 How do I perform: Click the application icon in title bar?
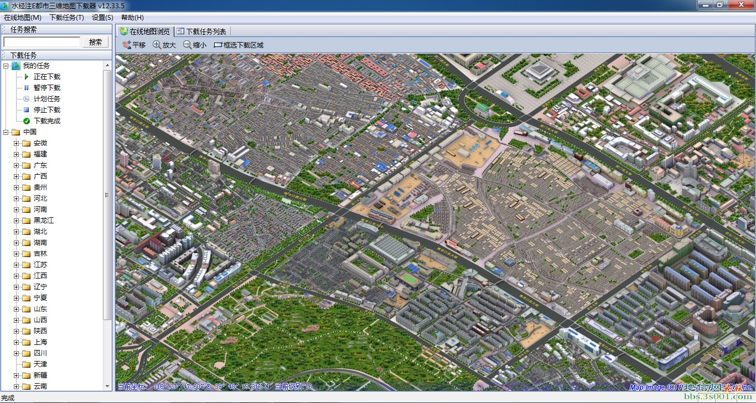[x=6, y=5]
